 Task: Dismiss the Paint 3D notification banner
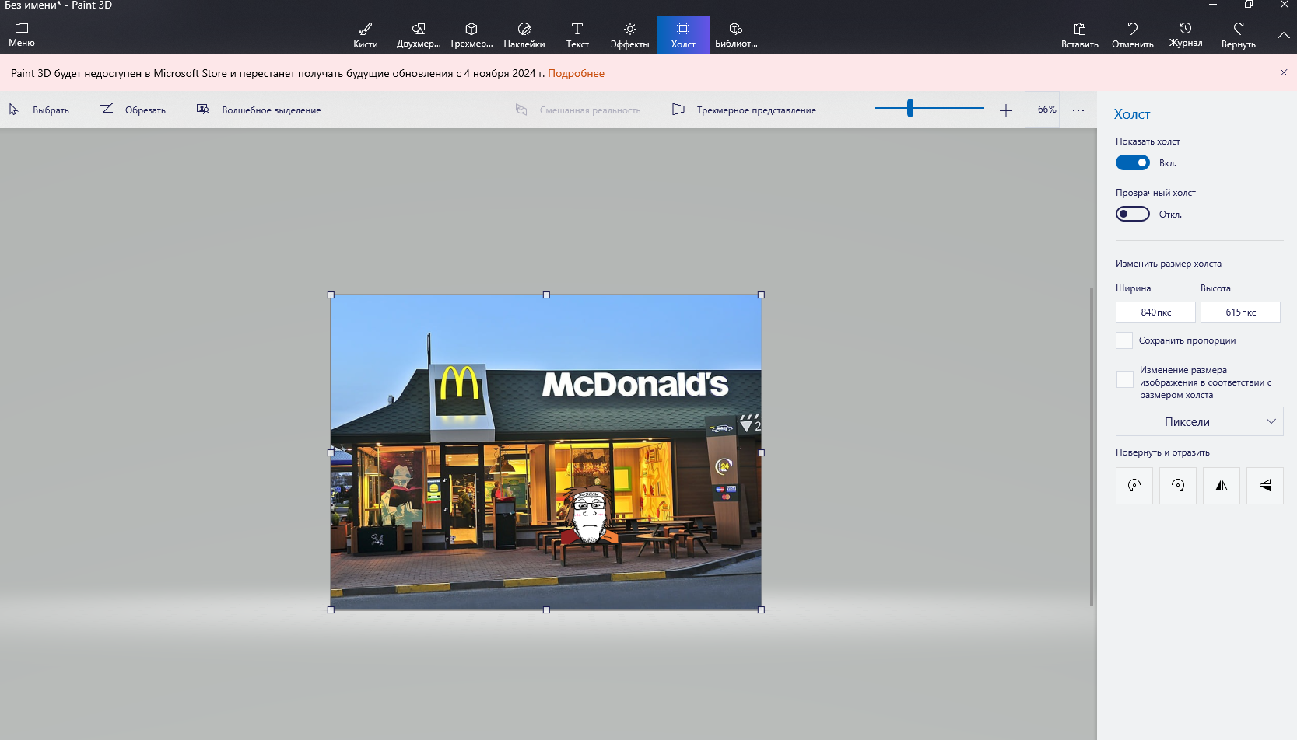pyautogui.click(x=1284, y=72)
